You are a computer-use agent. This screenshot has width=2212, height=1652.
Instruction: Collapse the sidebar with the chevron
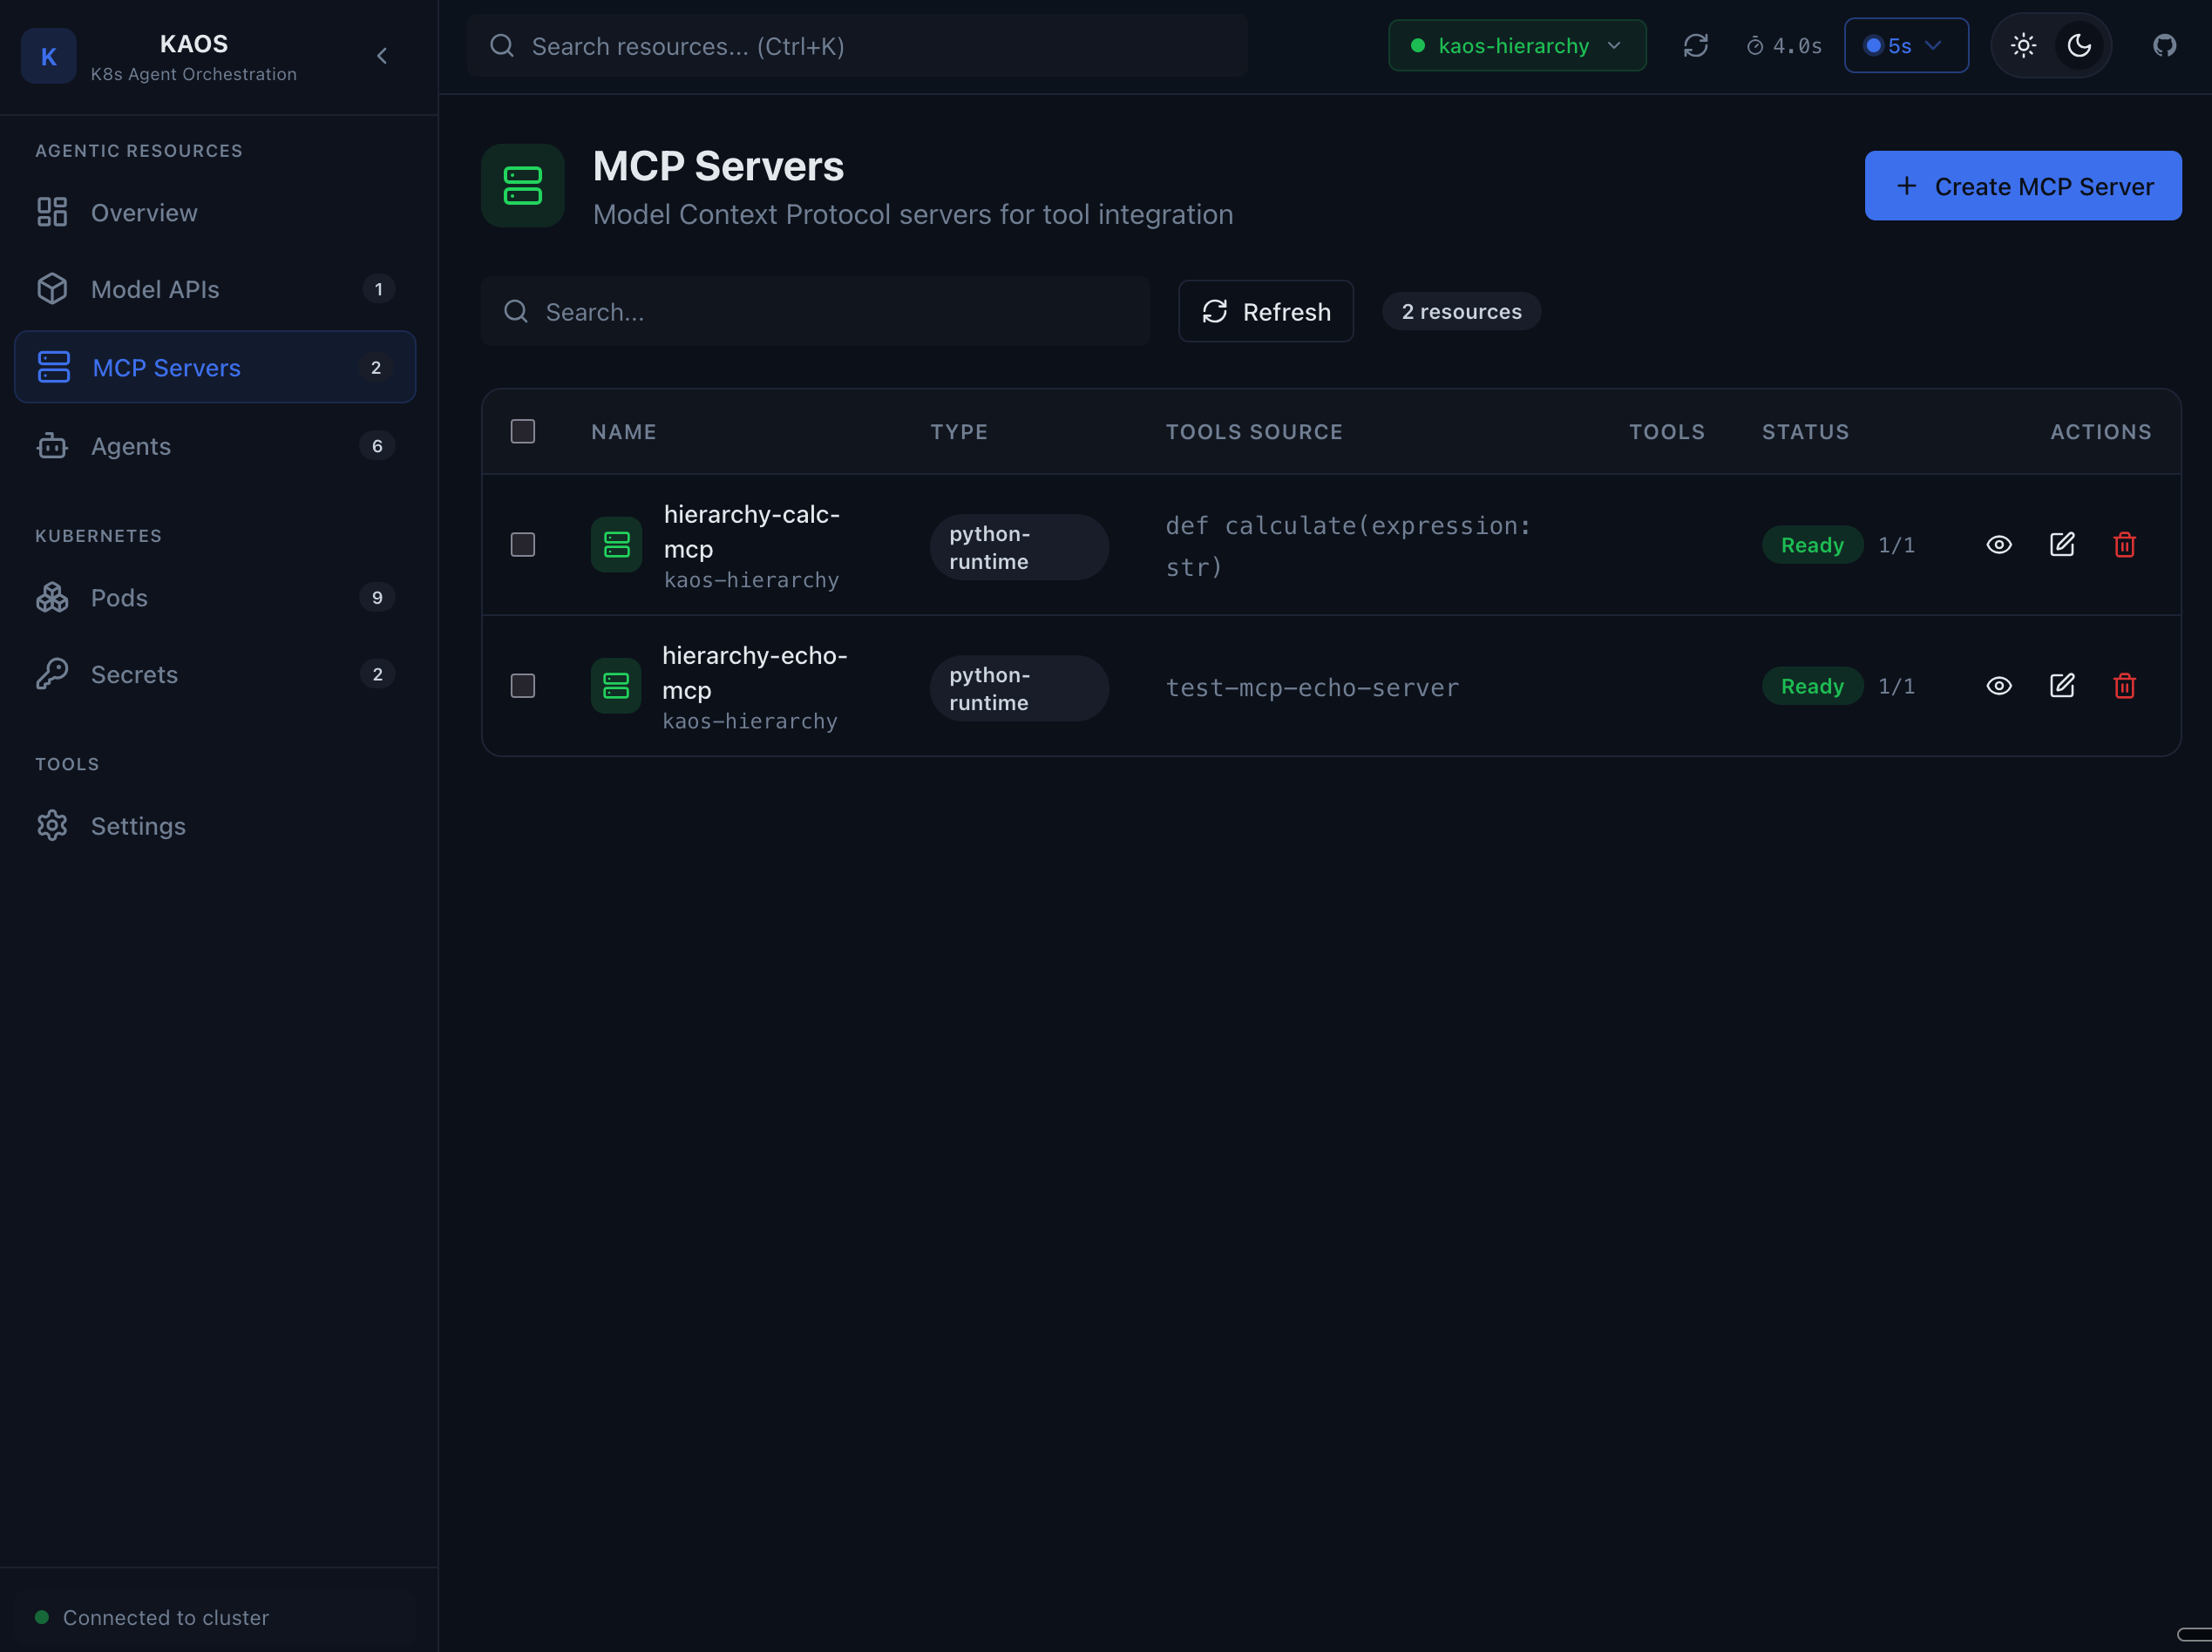coord(382,56)
